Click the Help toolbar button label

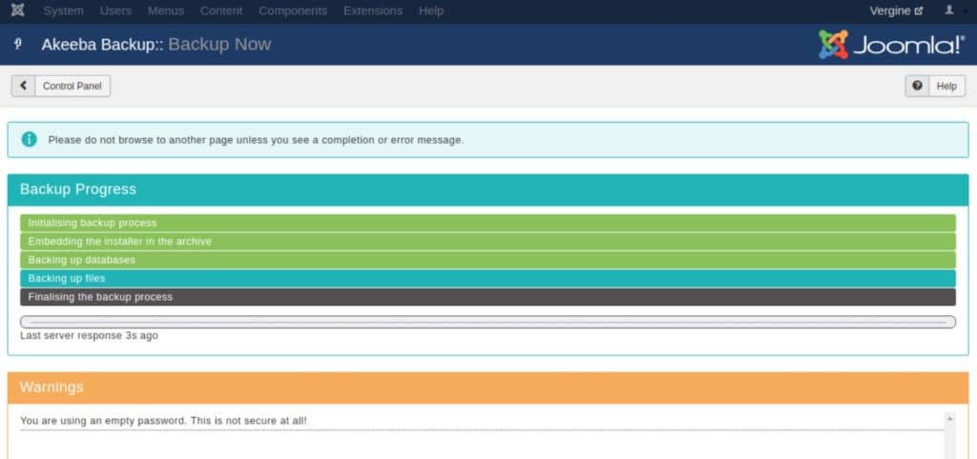click(946, 86)
